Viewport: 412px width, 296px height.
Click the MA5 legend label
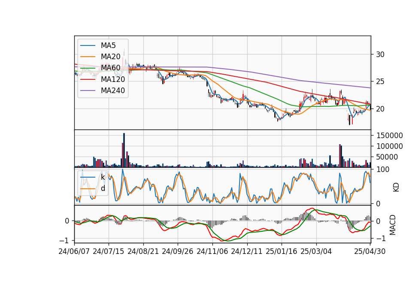click(x=108, y=45)
